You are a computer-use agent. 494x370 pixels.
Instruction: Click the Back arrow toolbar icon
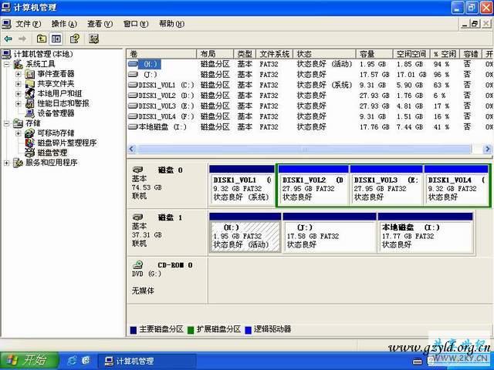[8, 38]
